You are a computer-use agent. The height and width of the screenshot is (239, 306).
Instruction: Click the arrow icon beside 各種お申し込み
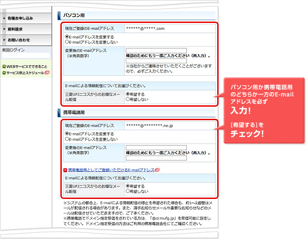(x=4, y=18)
